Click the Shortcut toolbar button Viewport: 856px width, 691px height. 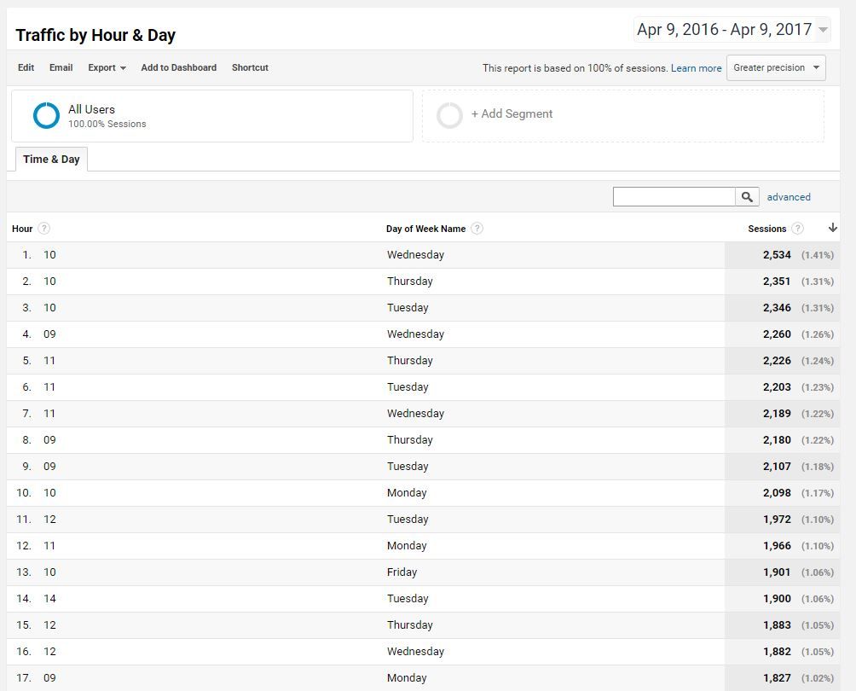point(250,67)
